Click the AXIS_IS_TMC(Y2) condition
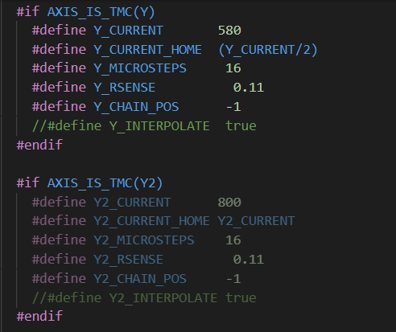Screen dimensions: 396x332 point(105,183)
